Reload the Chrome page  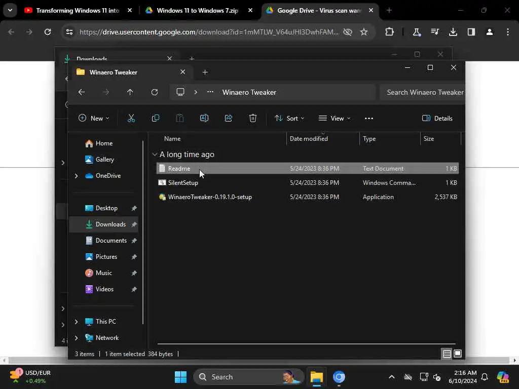click(48, 32)
